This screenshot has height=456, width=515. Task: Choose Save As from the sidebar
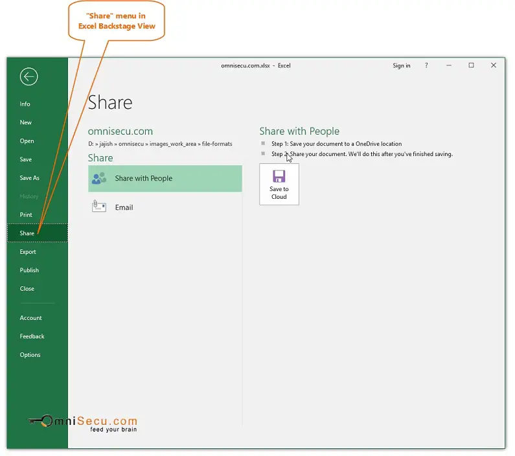30,178
